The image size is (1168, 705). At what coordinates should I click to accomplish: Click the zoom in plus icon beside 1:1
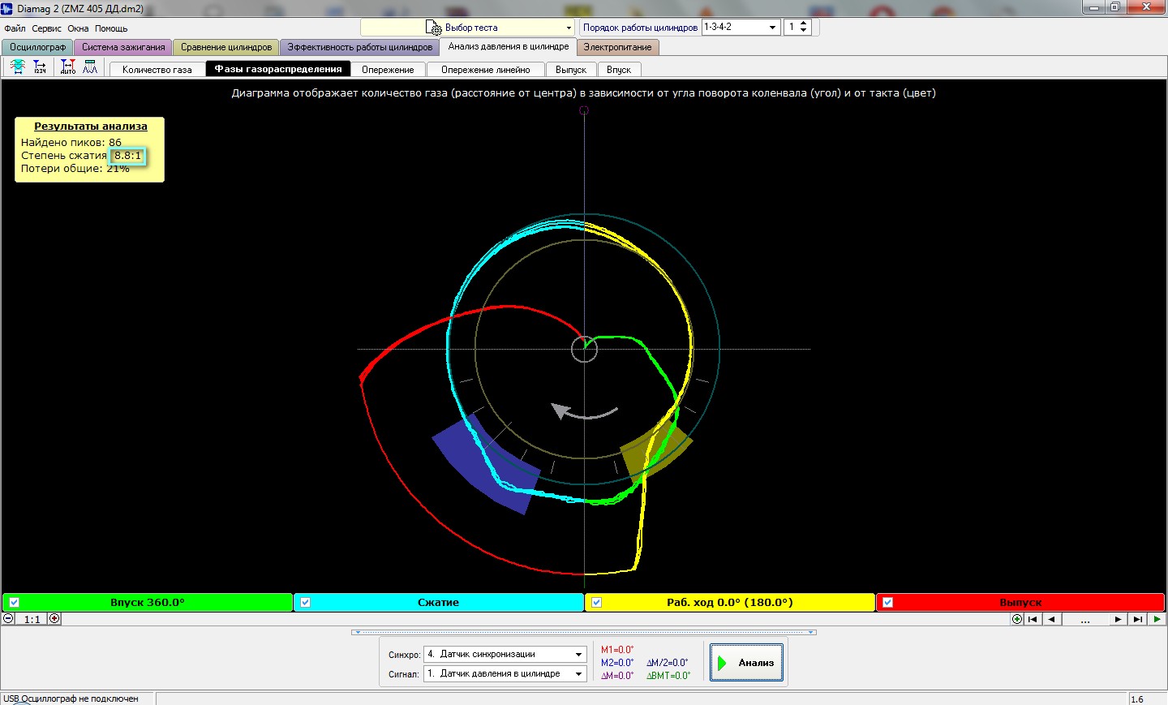[54, 618]
